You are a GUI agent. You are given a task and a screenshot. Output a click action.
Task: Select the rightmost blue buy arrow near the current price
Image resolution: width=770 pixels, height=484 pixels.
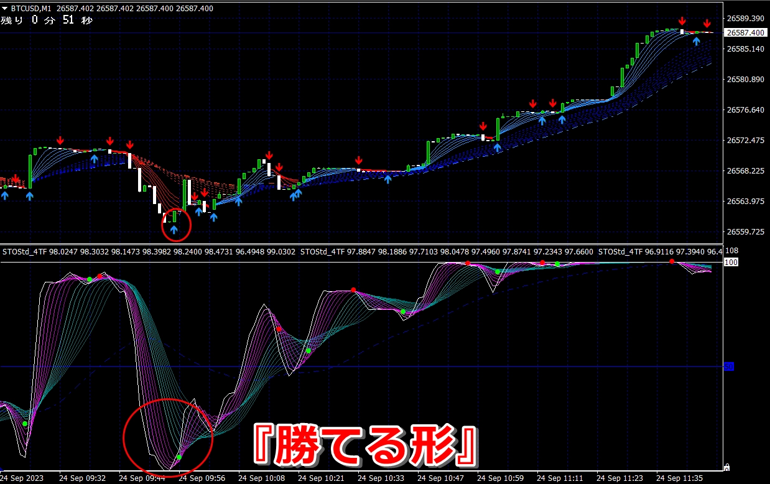[697, 41]
